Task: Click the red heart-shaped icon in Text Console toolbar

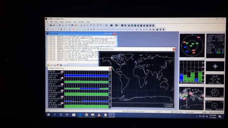Action: [x=58, y=65]
